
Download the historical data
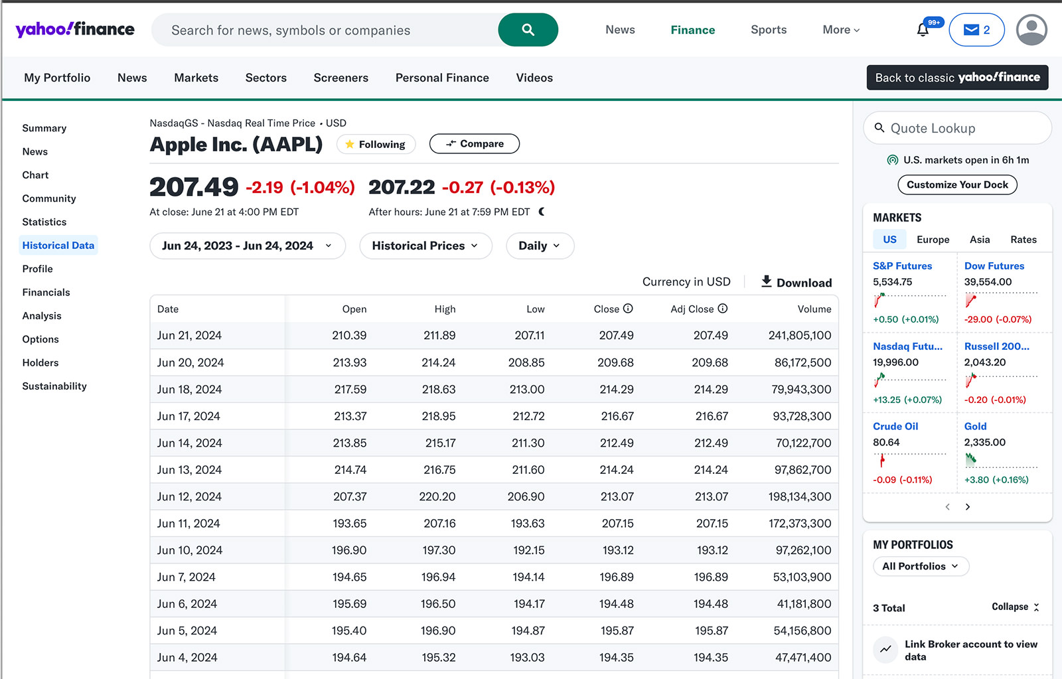point(796,282)
